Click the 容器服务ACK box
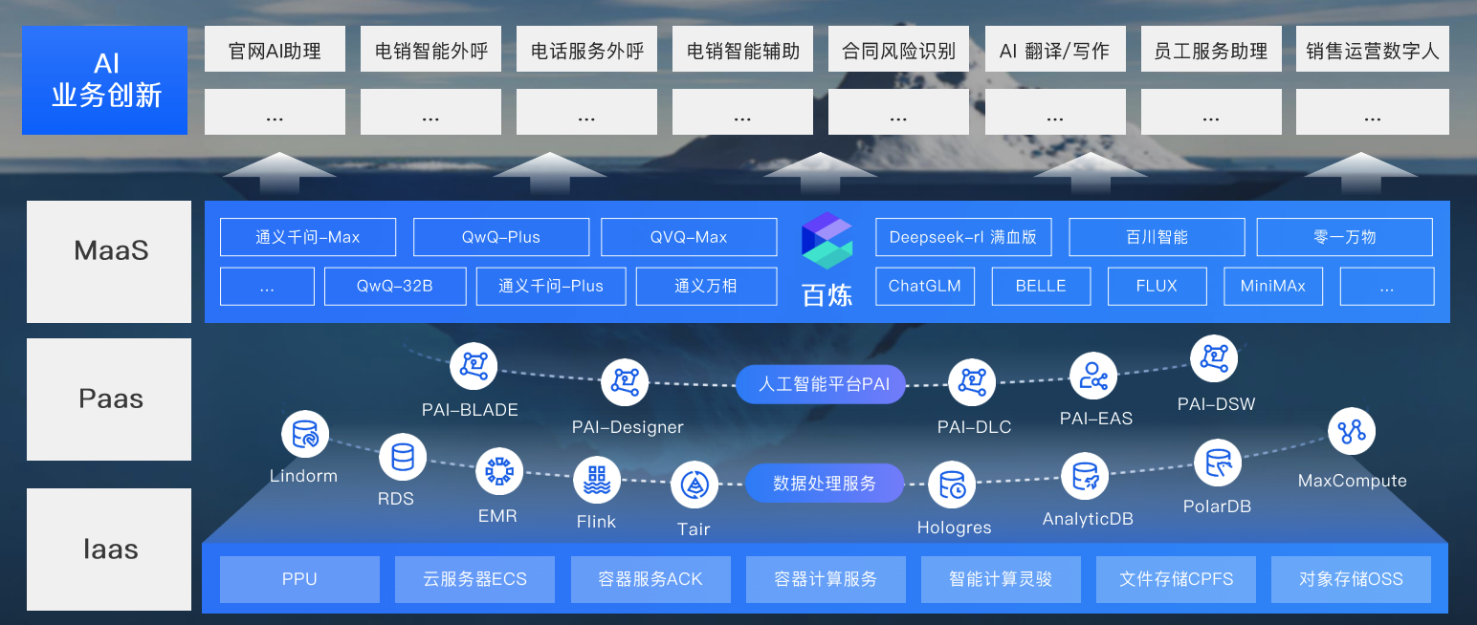Viewport: 1477px width, 625px height. click(x=650, y=579)
